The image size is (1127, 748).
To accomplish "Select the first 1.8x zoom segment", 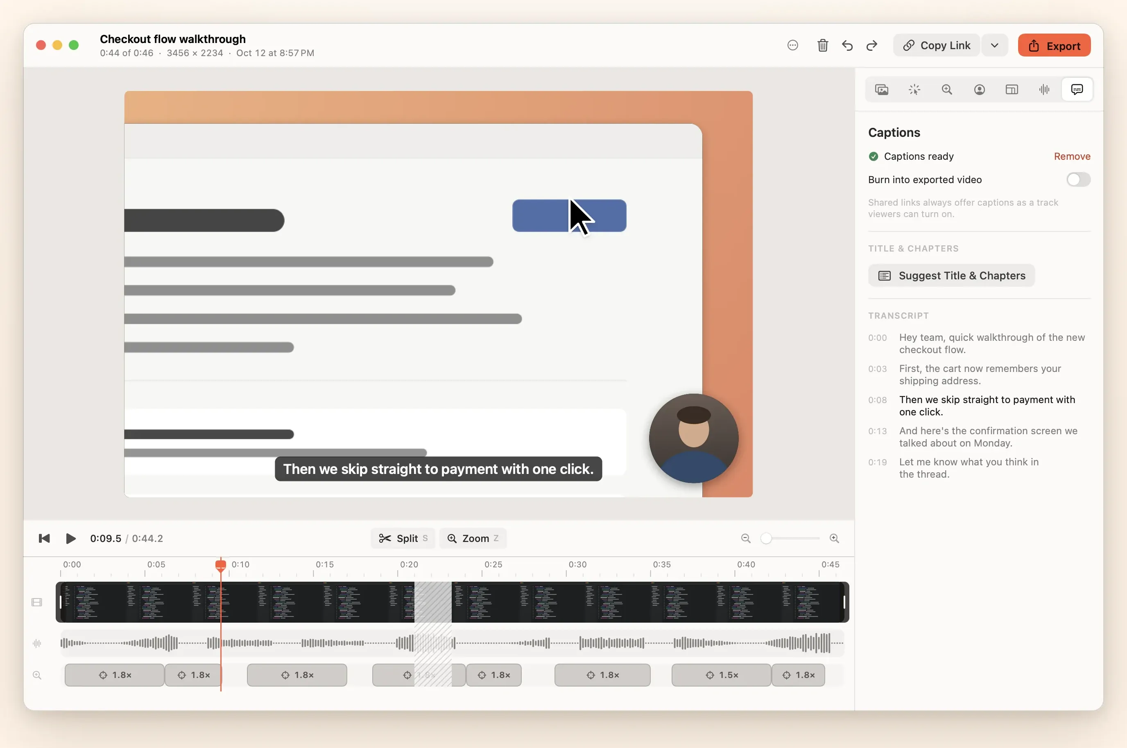I will (x=115, y=675).
